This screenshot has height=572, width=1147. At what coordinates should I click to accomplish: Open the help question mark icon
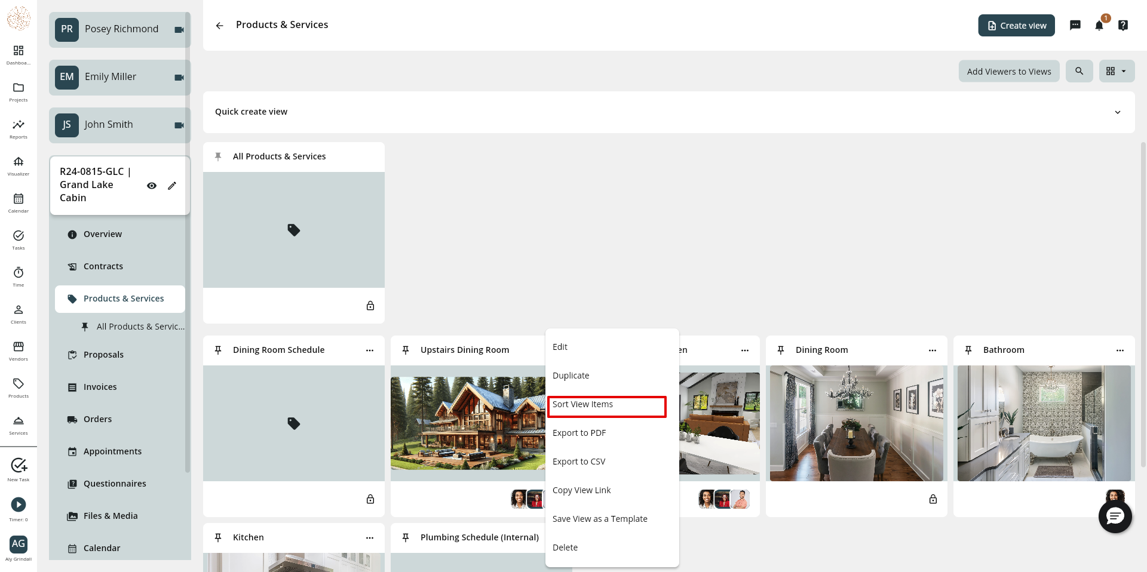tap(1123, 25)
